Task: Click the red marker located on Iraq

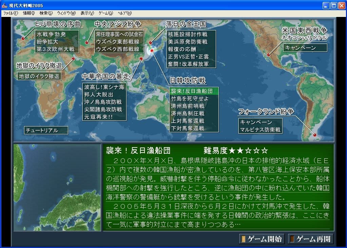Action: [x=73, y=59]
